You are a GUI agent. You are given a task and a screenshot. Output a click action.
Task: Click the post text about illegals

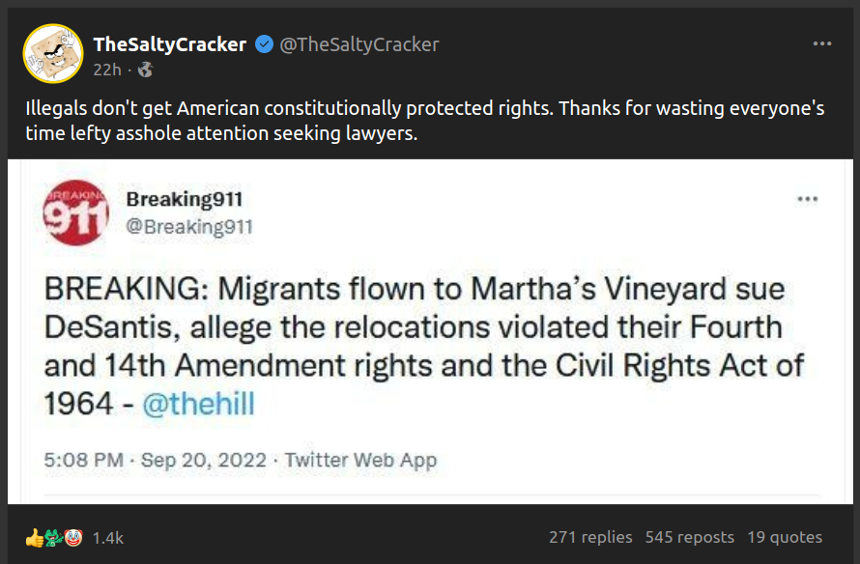(425, 121)
